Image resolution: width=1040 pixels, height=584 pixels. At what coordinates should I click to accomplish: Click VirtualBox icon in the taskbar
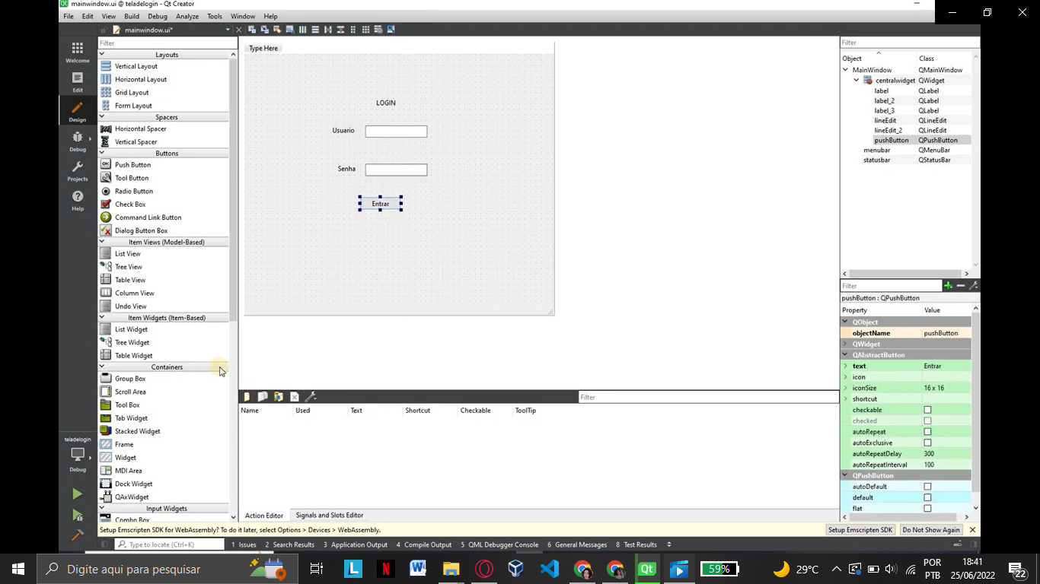click(516, 569)
